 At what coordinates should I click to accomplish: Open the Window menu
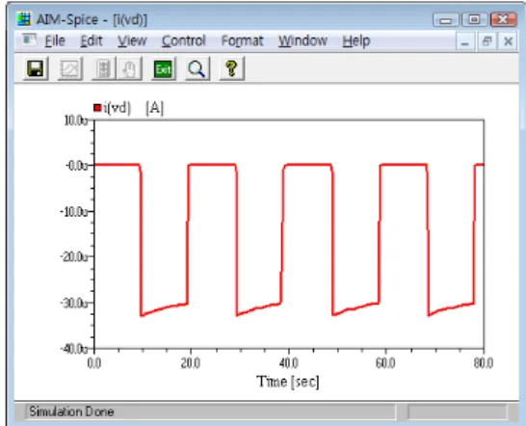click(x=302, y=40)
